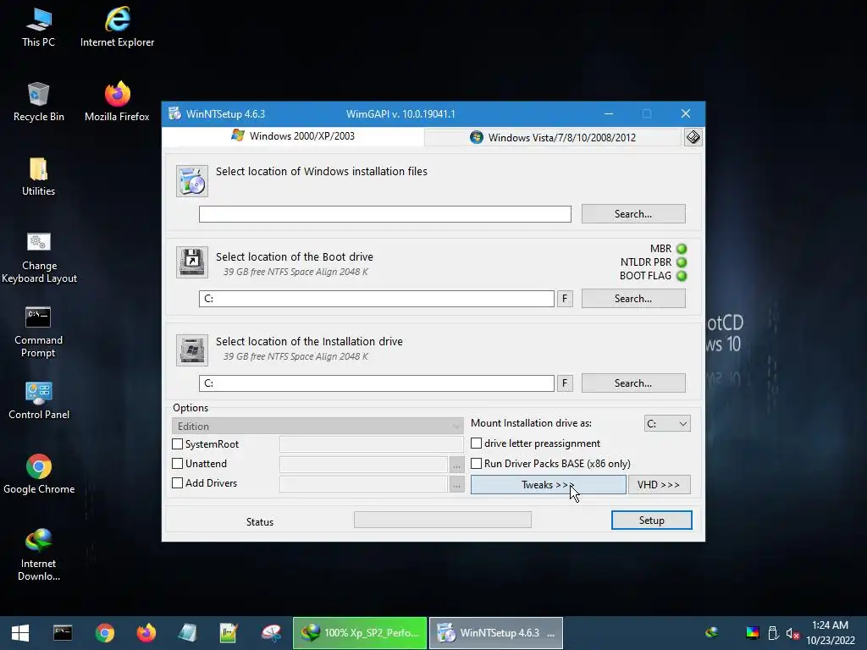Click the USB device tray icon

point(773,633)
